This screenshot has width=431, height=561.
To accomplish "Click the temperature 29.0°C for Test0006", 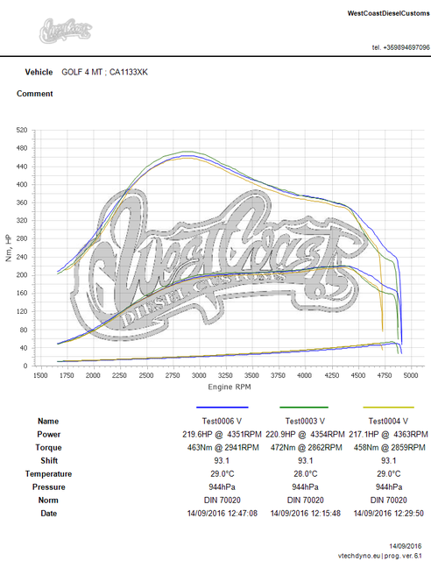I will (x=223, y=473).
